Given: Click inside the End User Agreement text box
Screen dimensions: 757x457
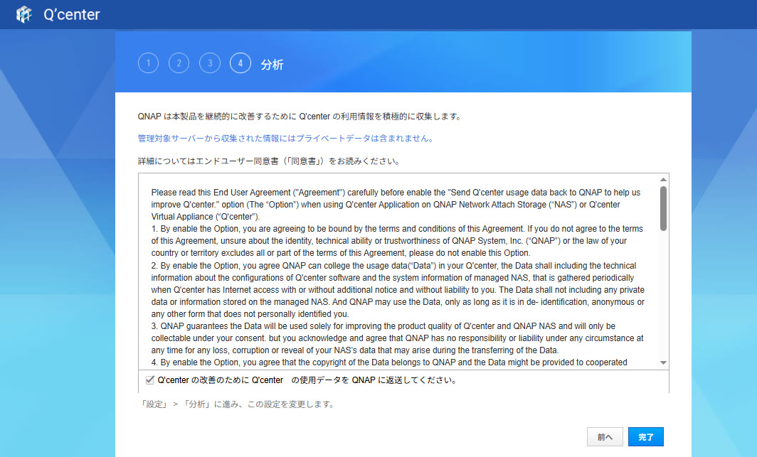Looking at the screenshot, I should (x=398, y=271).
